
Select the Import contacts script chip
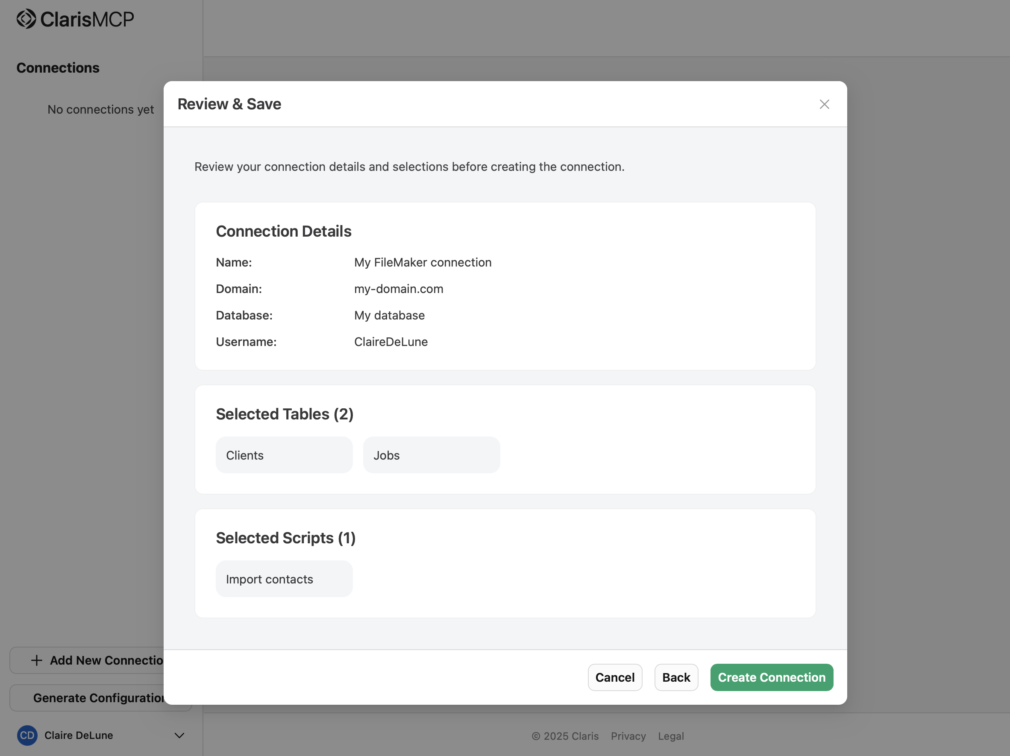(284, 578)
